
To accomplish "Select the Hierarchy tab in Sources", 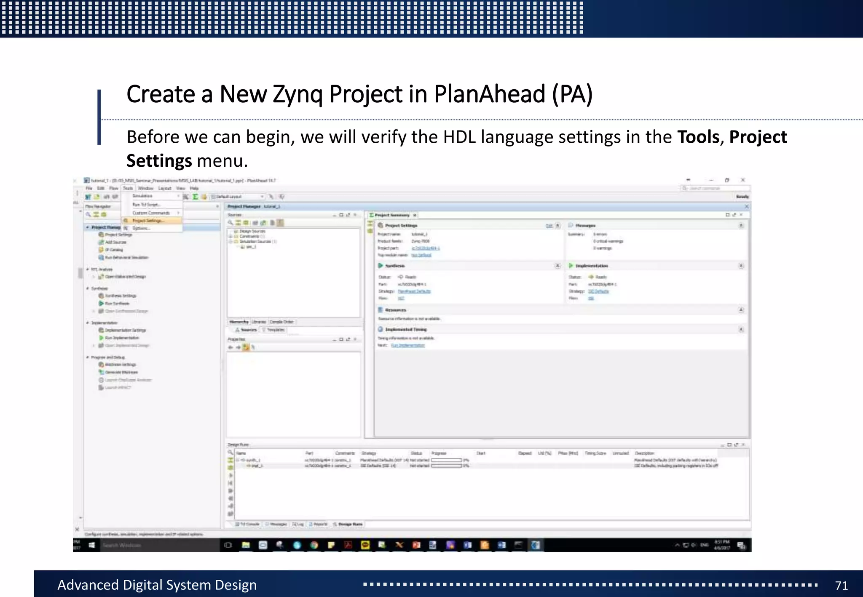I will [239, 322].
